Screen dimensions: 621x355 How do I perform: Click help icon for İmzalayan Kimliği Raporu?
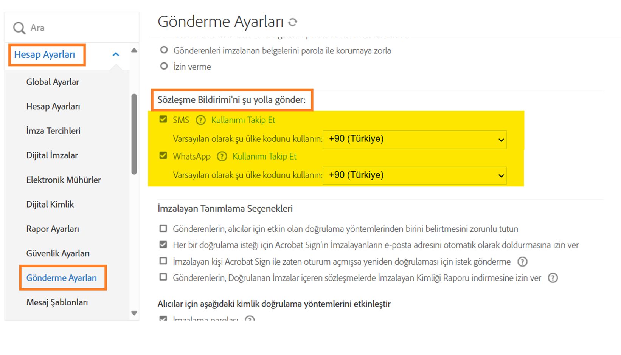(553, 278)
